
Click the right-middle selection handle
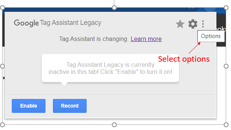[226, 66]
